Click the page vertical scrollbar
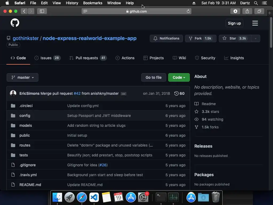Image resolution: width=273 pixels, height=205 pixels. 271,32
